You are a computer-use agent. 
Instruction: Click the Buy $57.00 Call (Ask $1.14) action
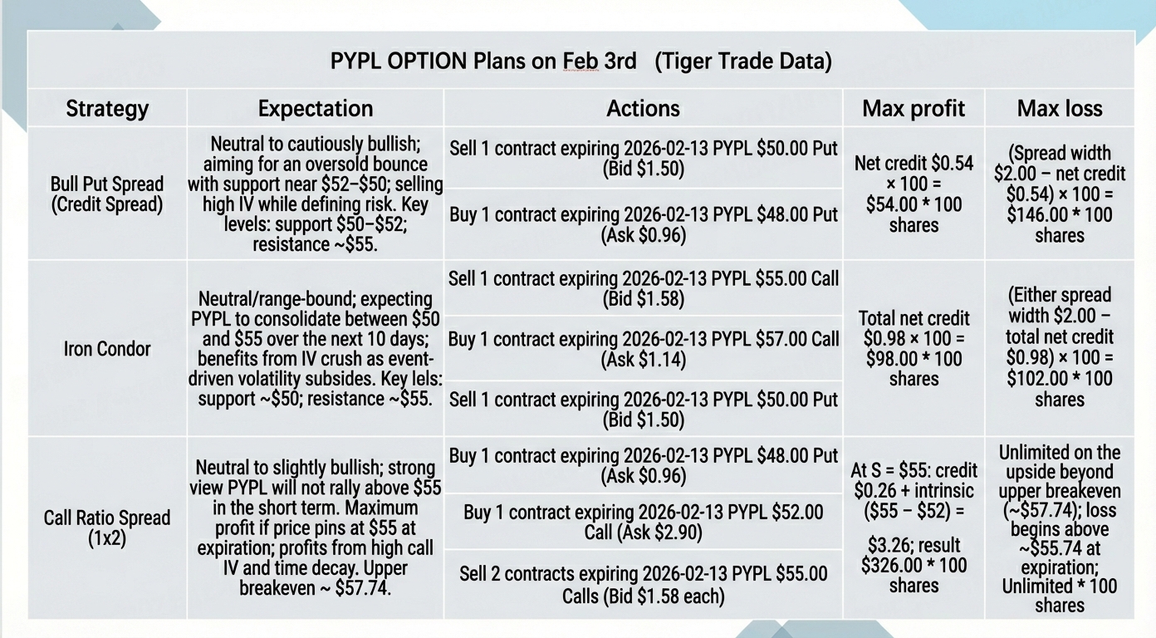tap(643, 348)
